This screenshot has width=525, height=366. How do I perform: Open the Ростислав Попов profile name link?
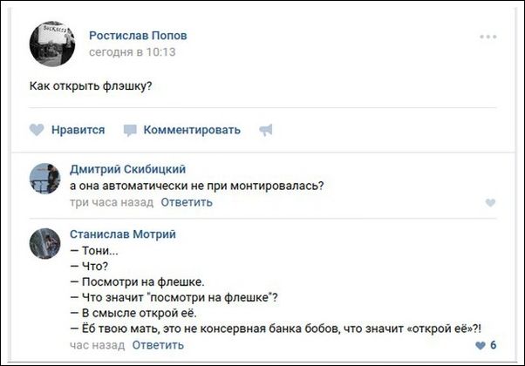[x=138, y=36]
